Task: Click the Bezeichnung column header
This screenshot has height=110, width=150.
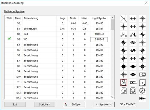Action: [31, 18]
